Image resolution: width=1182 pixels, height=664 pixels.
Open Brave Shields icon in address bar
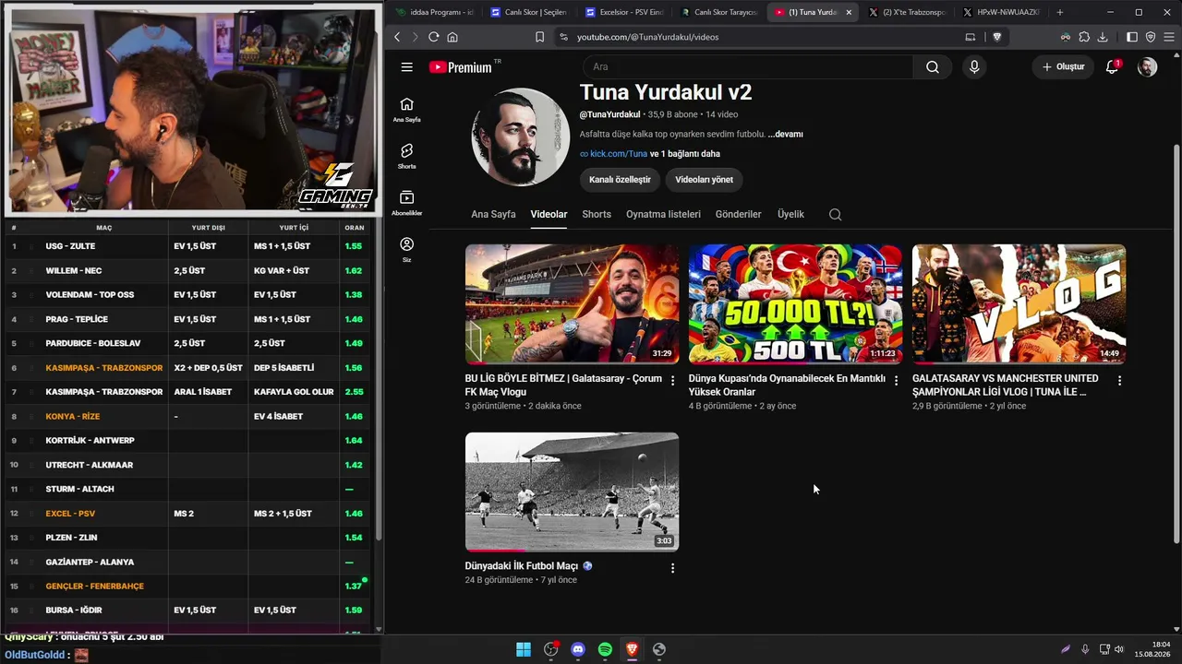996,37
